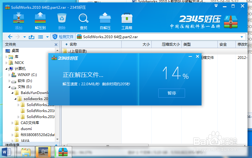
Task: Sort by 压缩后大小 column header
Action: pos(166,44)
